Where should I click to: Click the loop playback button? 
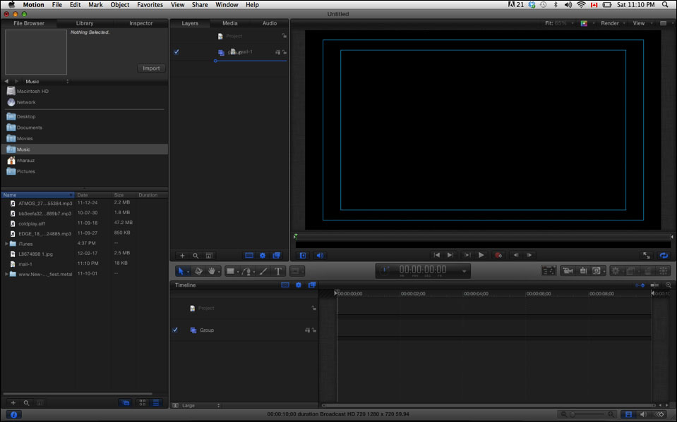coord(664,255)
